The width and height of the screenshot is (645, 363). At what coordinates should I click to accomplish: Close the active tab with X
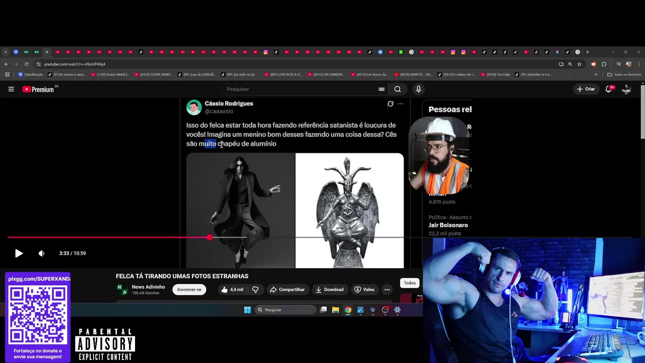click(47, 52)
